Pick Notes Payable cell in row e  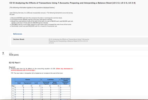tap(55, 98)
